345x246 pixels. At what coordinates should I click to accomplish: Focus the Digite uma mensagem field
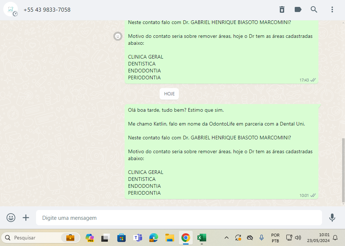(x=179, y=218)
